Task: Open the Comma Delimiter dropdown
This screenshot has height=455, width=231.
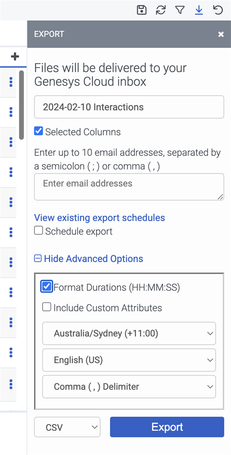Action: pyautogui.click(x=129, y=387)
